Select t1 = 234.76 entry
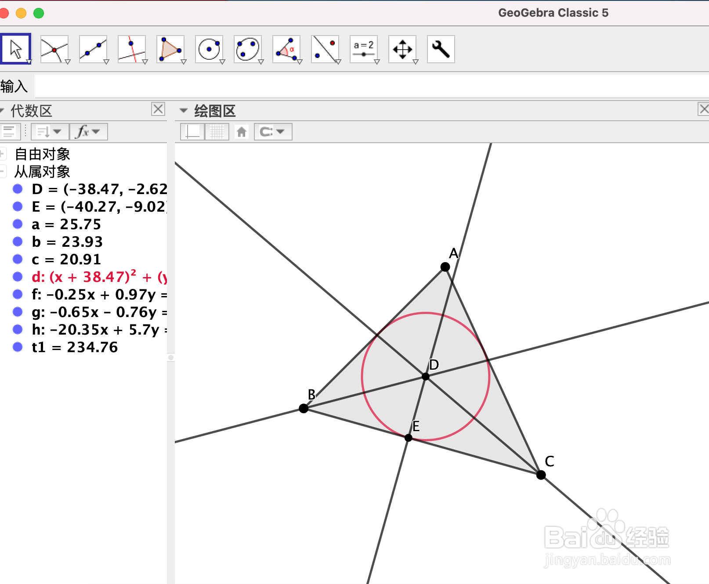 75,347
